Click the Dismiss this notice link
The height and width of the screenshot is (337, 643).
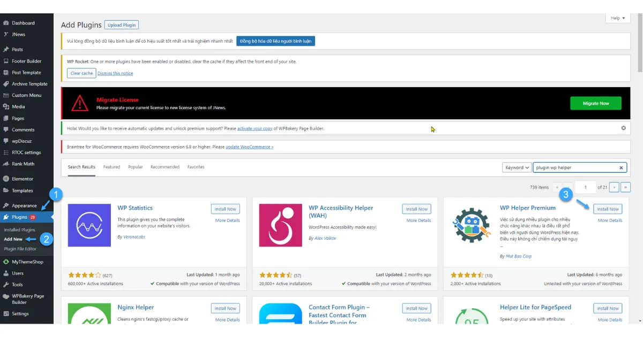[x=115, y=73]
